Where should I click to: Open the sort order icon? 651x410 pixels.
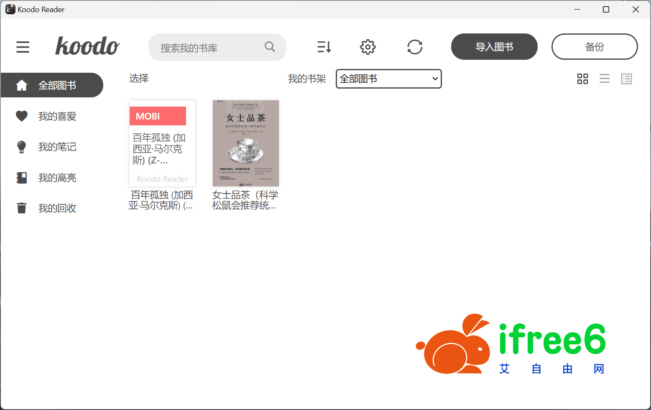coord(324,47)
